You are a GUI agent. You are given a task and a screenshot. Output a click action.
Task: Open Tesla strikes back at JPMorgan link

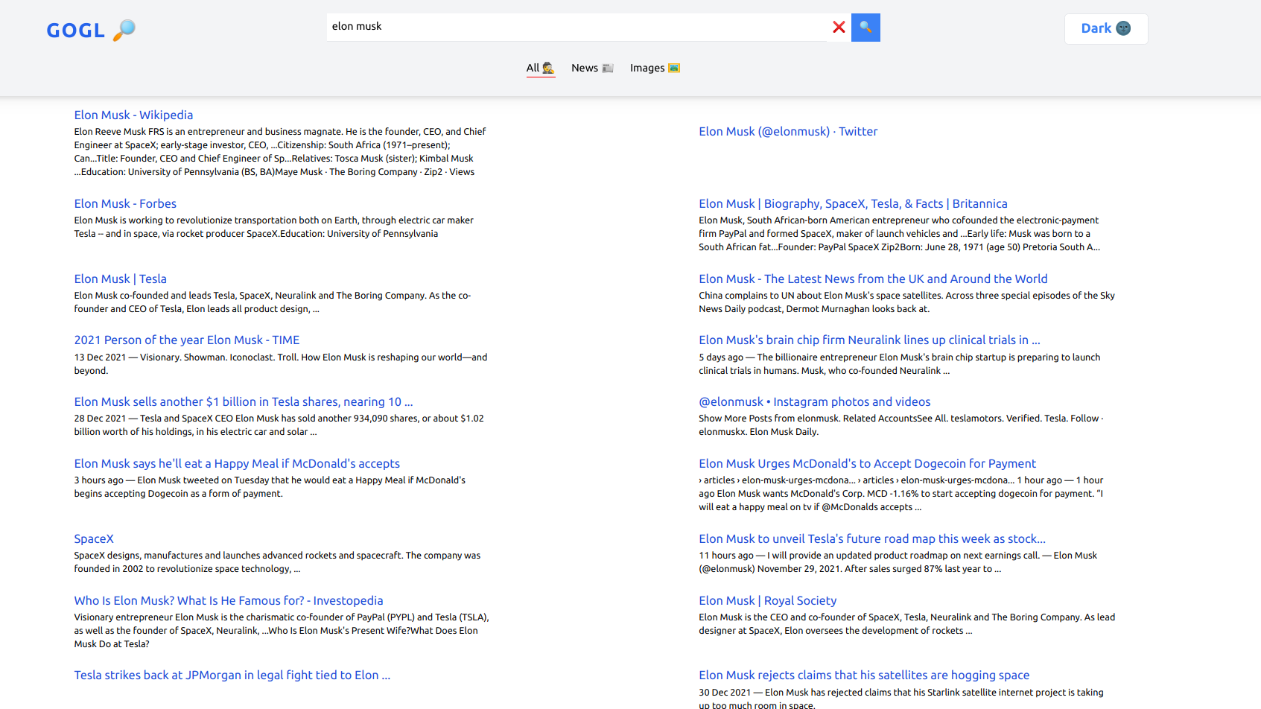click(x=232, y=675)
